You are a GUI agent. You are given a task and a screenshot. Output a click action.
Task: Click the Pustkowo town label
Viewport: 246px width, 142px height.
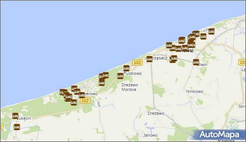(133, 73)
